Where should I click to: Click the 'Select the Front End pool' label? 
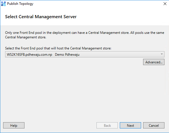[x=58, y=48]
